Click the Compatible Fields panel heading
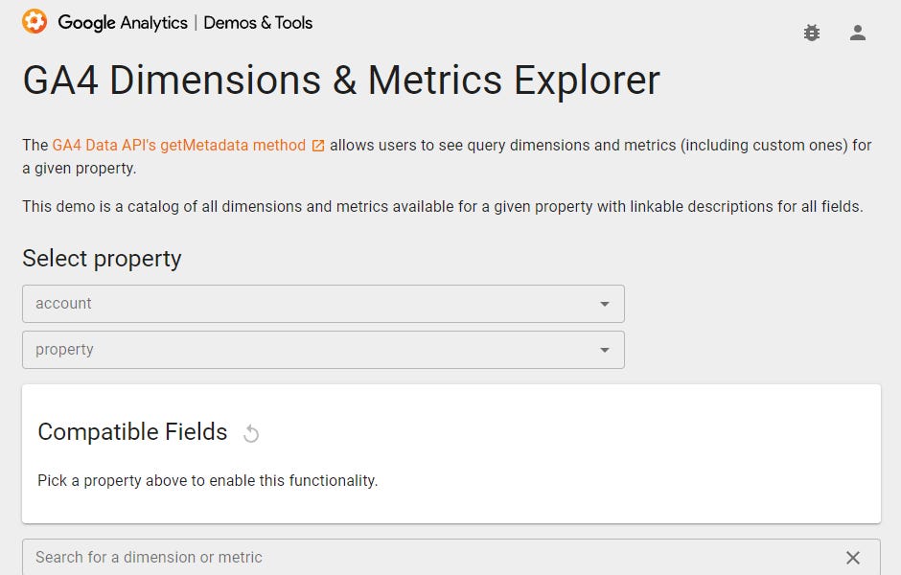The width and height of the screenshot is (901, 575). point(132,432)
